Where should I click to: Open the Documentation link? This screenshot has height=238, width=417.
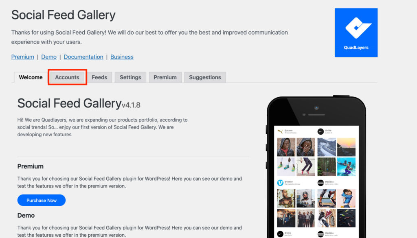point(83,57)
